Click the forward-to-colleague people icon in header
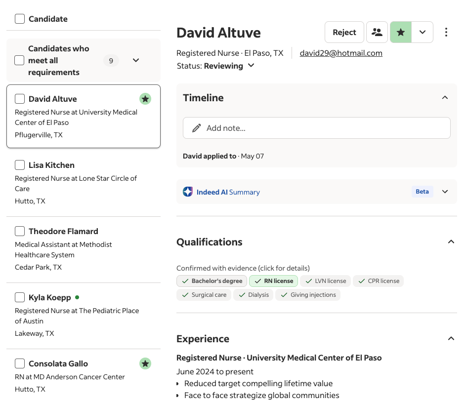Image resolution: width=466 pixels, height=402 pixels. (377, 32)
